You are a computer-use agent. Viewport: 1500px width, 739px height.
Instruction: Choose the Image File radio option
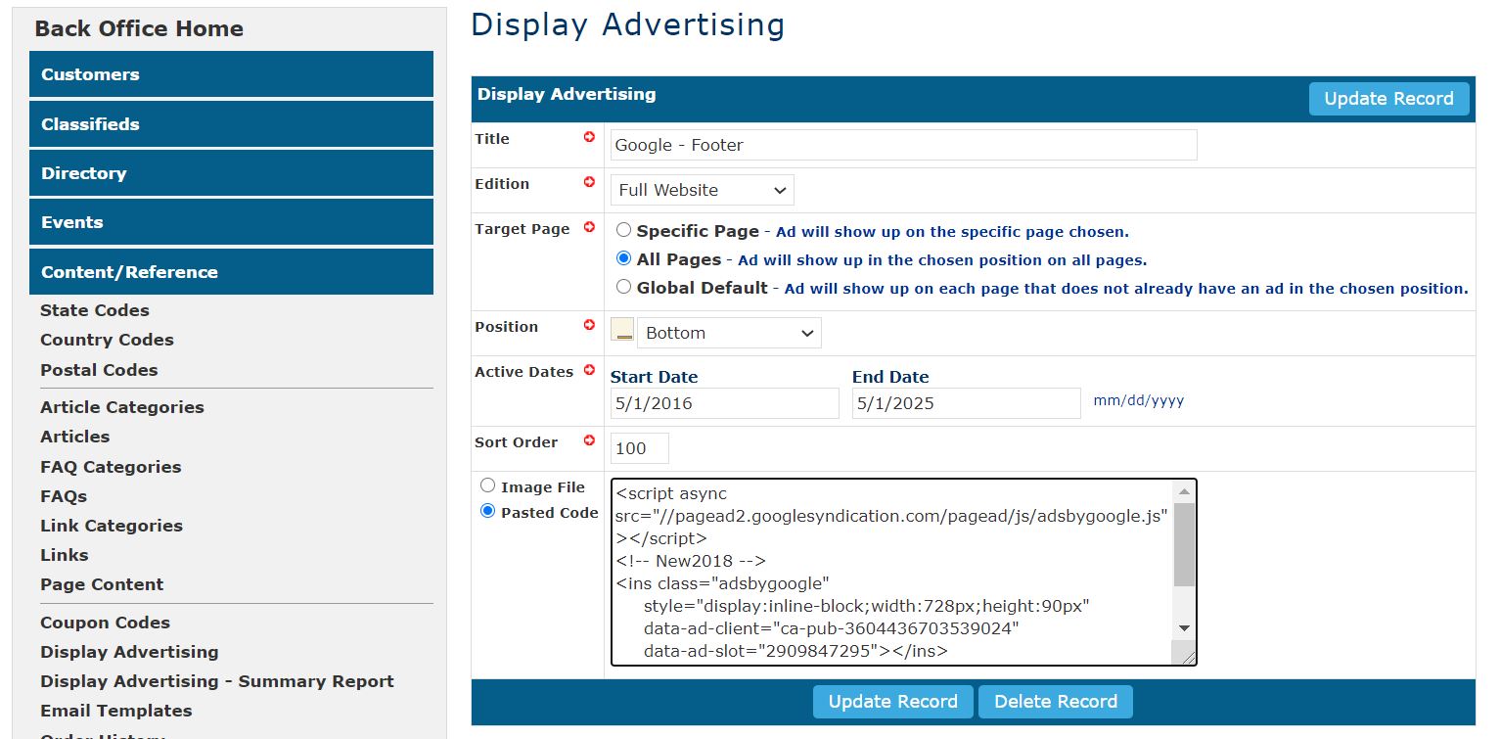pos(487,485)
